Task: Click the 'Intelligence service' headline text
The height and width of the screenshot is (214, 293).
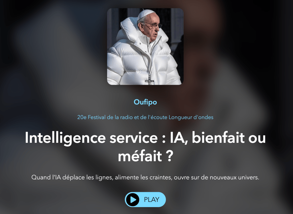Action: [x=91, y=138]
